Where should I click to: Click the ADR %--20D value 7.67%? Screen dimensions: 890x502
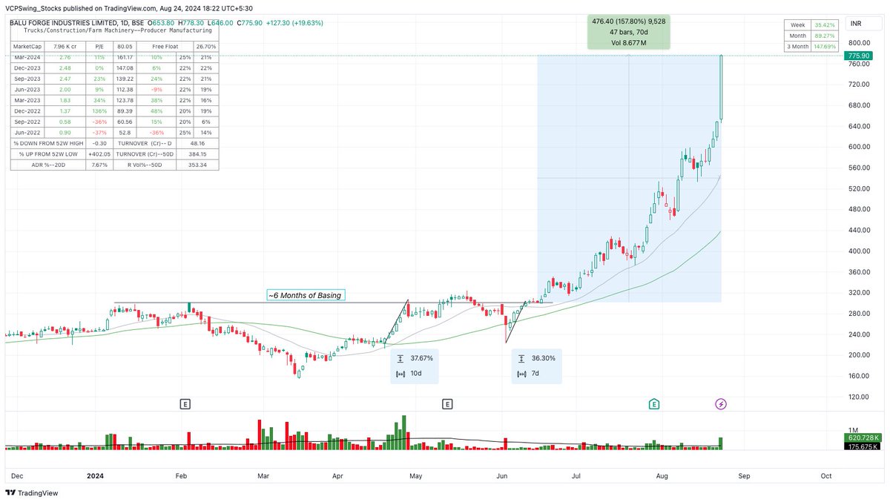pos(99,165)
